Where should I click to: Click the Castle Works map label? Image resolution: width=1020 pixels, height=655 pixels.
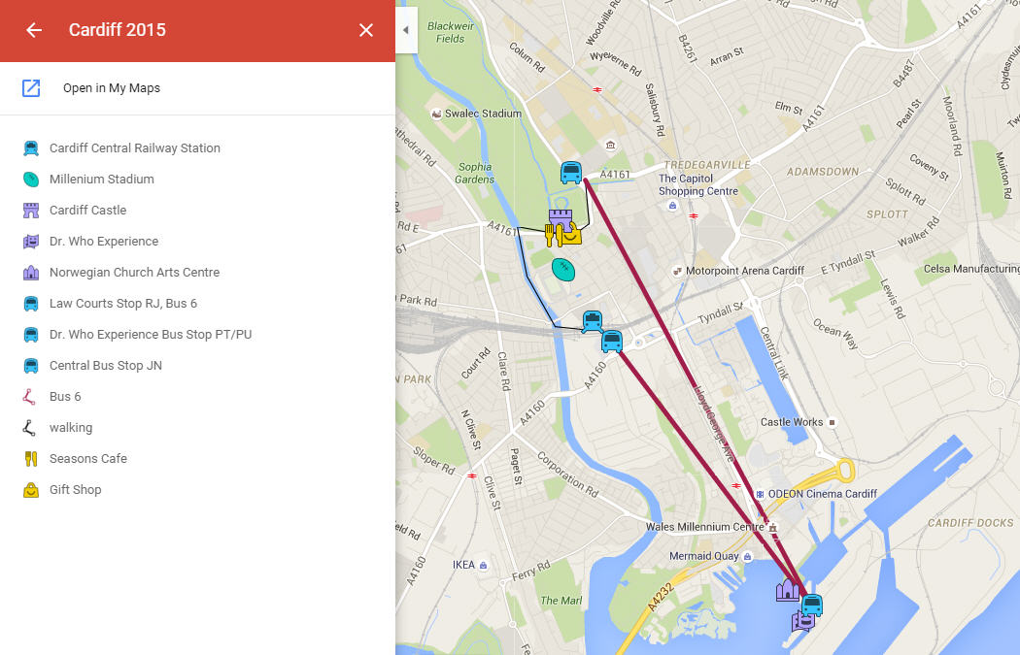pos(792,422)
